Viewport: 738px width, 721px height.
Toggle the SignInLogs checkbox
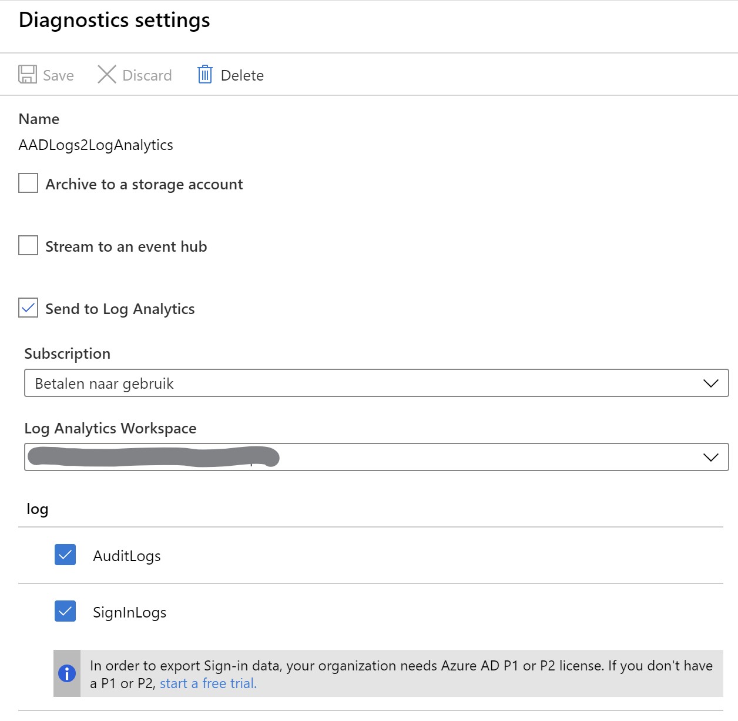point(65,611)
